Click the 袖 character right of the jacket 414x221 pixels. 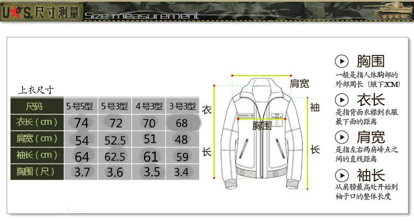[x=315, y=107]
